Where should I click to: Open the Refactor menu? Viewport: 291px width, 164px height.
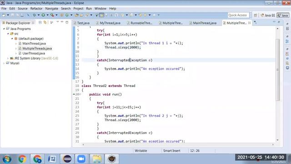[36, 9]
